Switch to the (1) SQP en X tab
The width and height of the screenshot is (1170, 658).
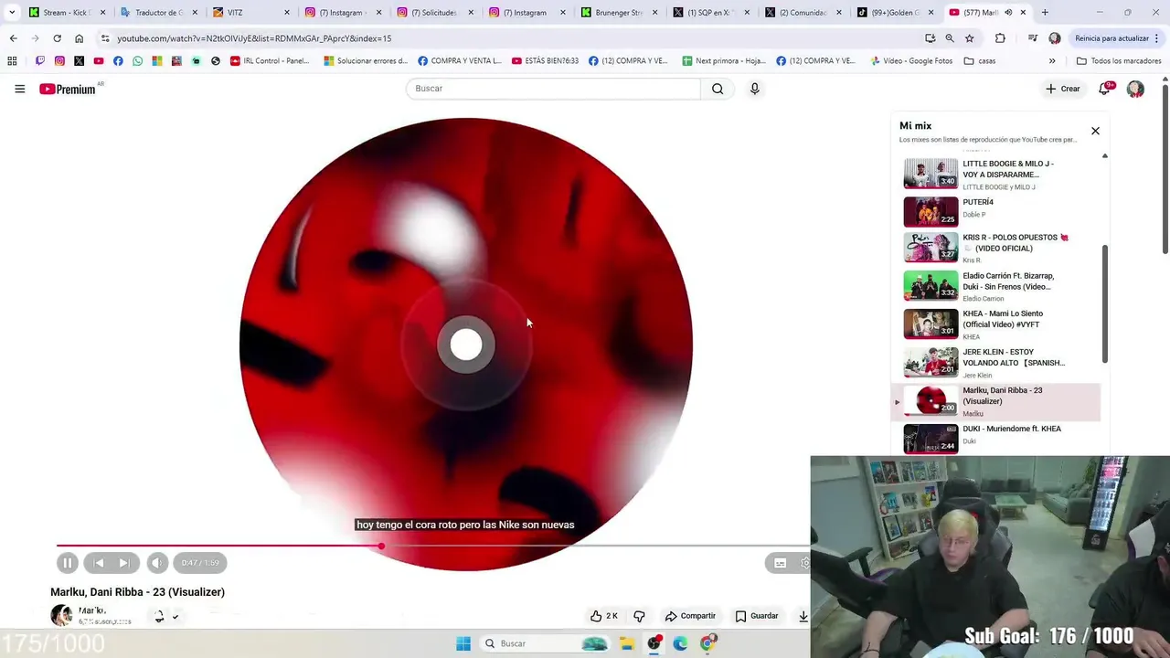pyautogui.click(x=711, y=13)
